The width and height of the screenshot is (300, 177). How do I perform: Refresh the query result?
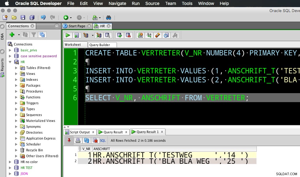pyautogui.click(x=86, y=140)
